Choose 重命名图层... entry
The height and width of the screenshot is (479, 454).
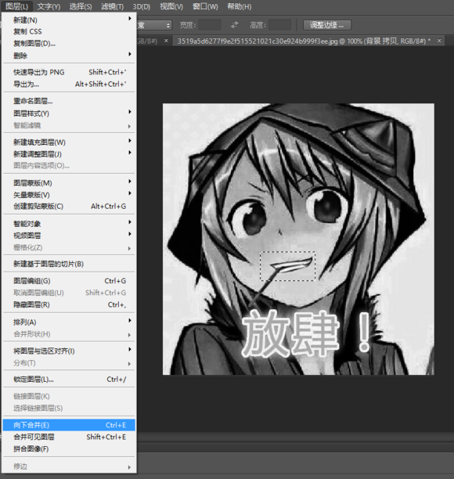click(69, 101)
